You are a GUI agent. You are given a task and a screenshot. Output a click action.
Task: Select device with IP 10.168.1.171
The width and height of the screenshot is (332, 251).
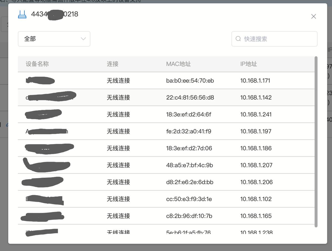coord(255,81)
